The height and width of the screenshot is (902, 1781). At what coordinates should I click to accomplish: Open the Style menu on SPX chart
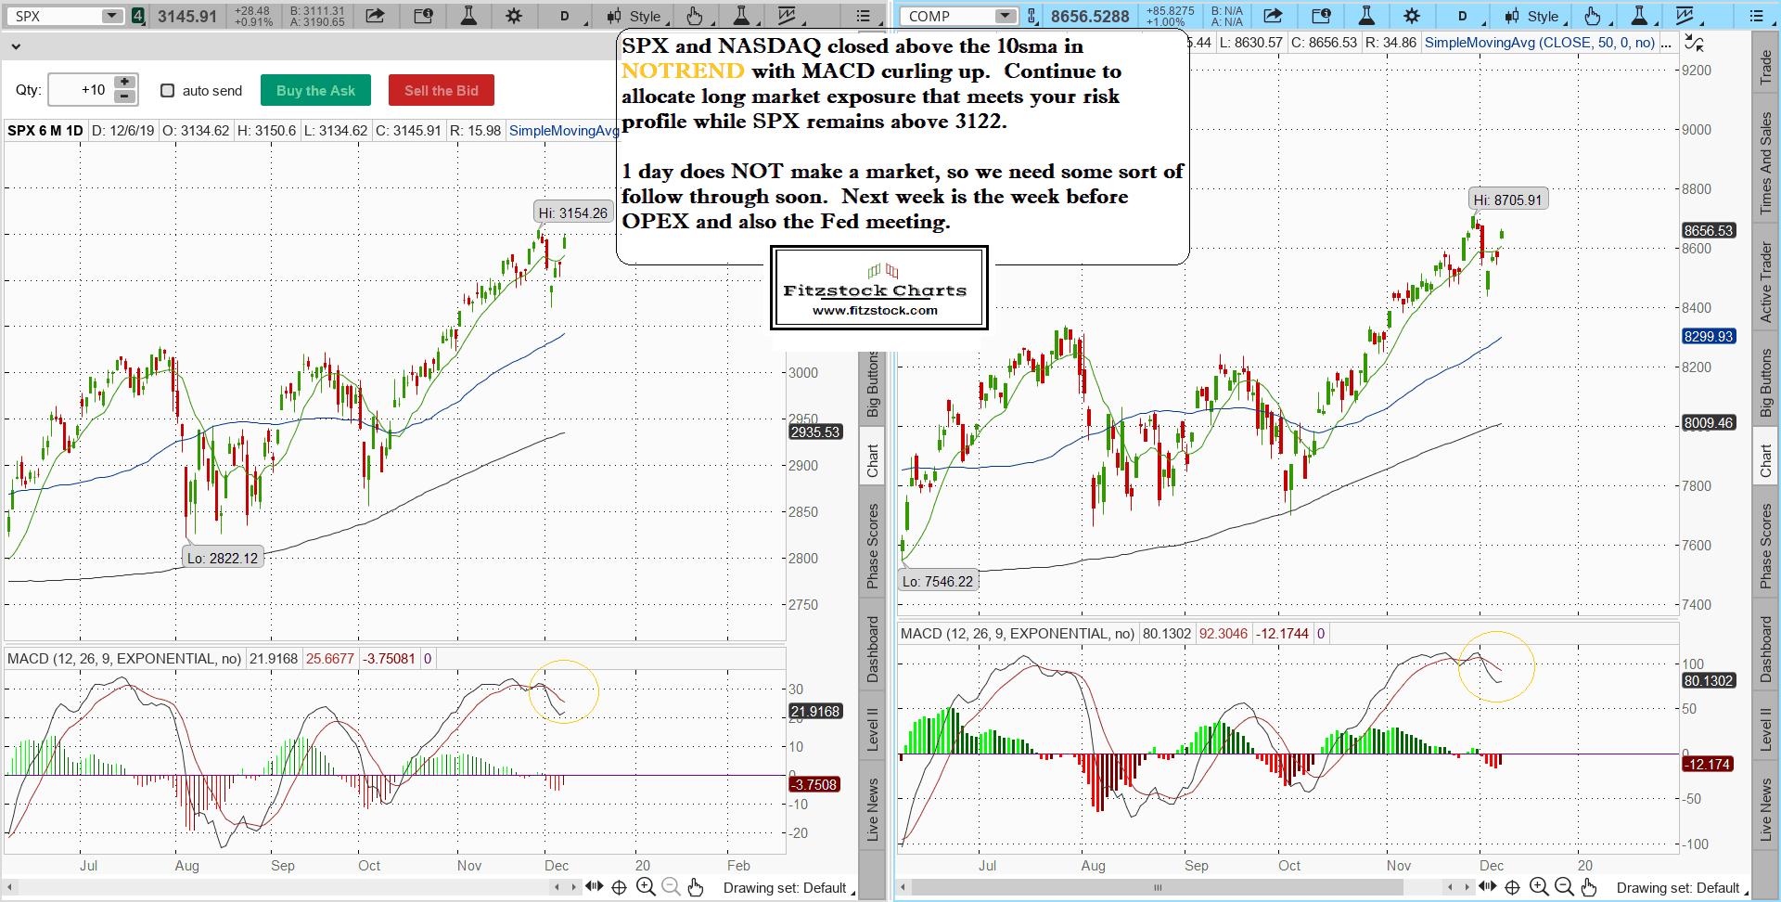[x=634, y=16]
